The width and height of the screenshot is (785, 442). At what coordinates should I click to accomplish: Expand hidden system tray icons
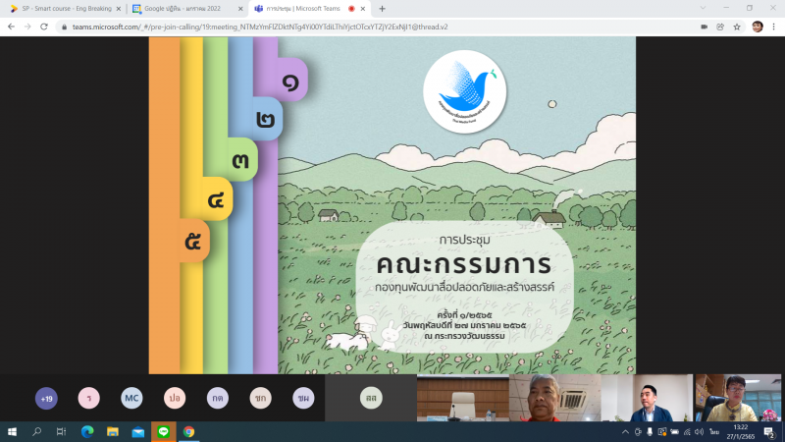coord(625,432)
